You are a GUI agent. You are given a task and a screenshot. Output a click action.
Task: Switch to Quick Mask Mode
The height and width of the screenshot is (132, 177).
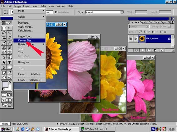point(9,95)
